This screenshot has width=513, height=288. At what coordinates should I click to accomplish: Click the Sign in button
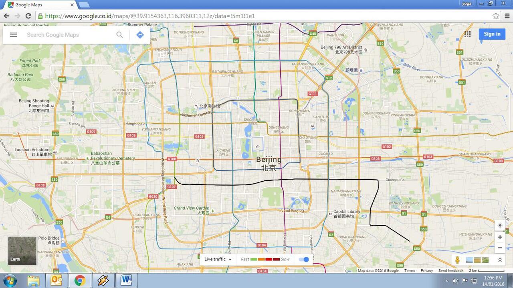(x=492, y=34)
